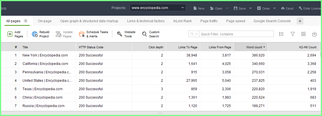
Task: Open the Google Search Console tab
Action: pos(272,21)
